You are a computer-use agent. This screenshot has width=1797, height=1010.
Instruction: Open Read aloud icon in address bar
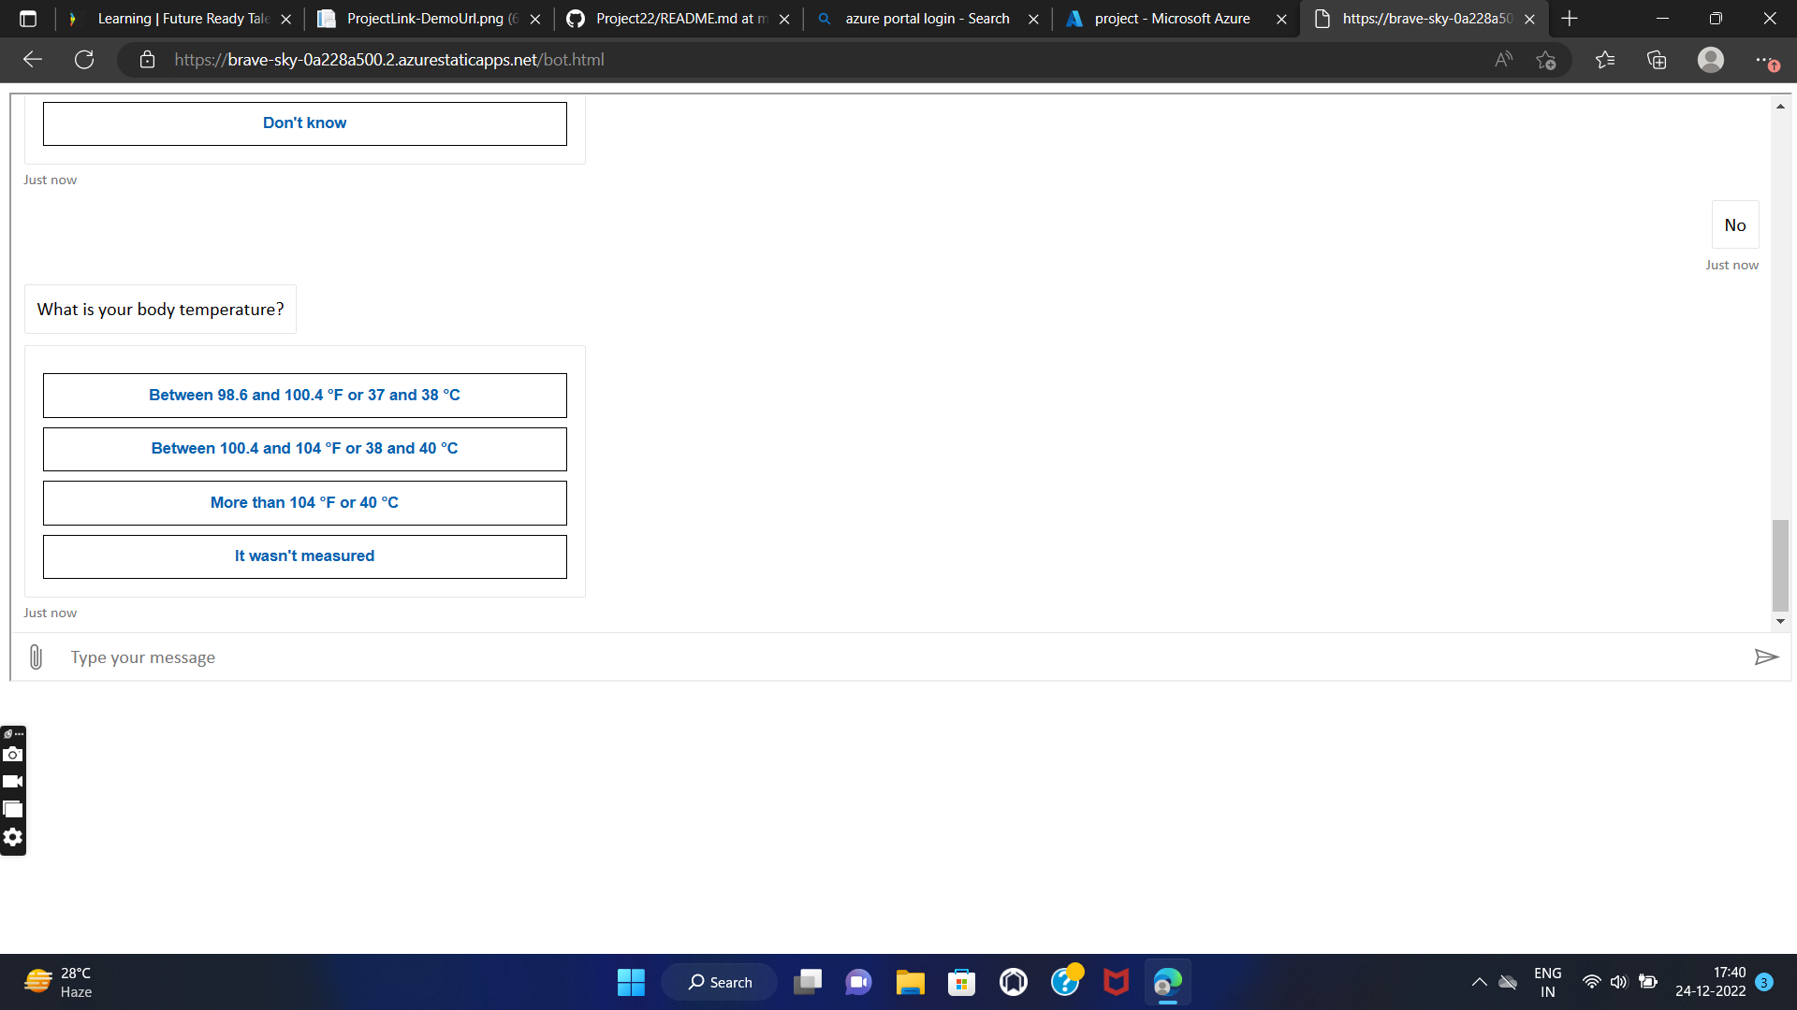pos(1504,60)
